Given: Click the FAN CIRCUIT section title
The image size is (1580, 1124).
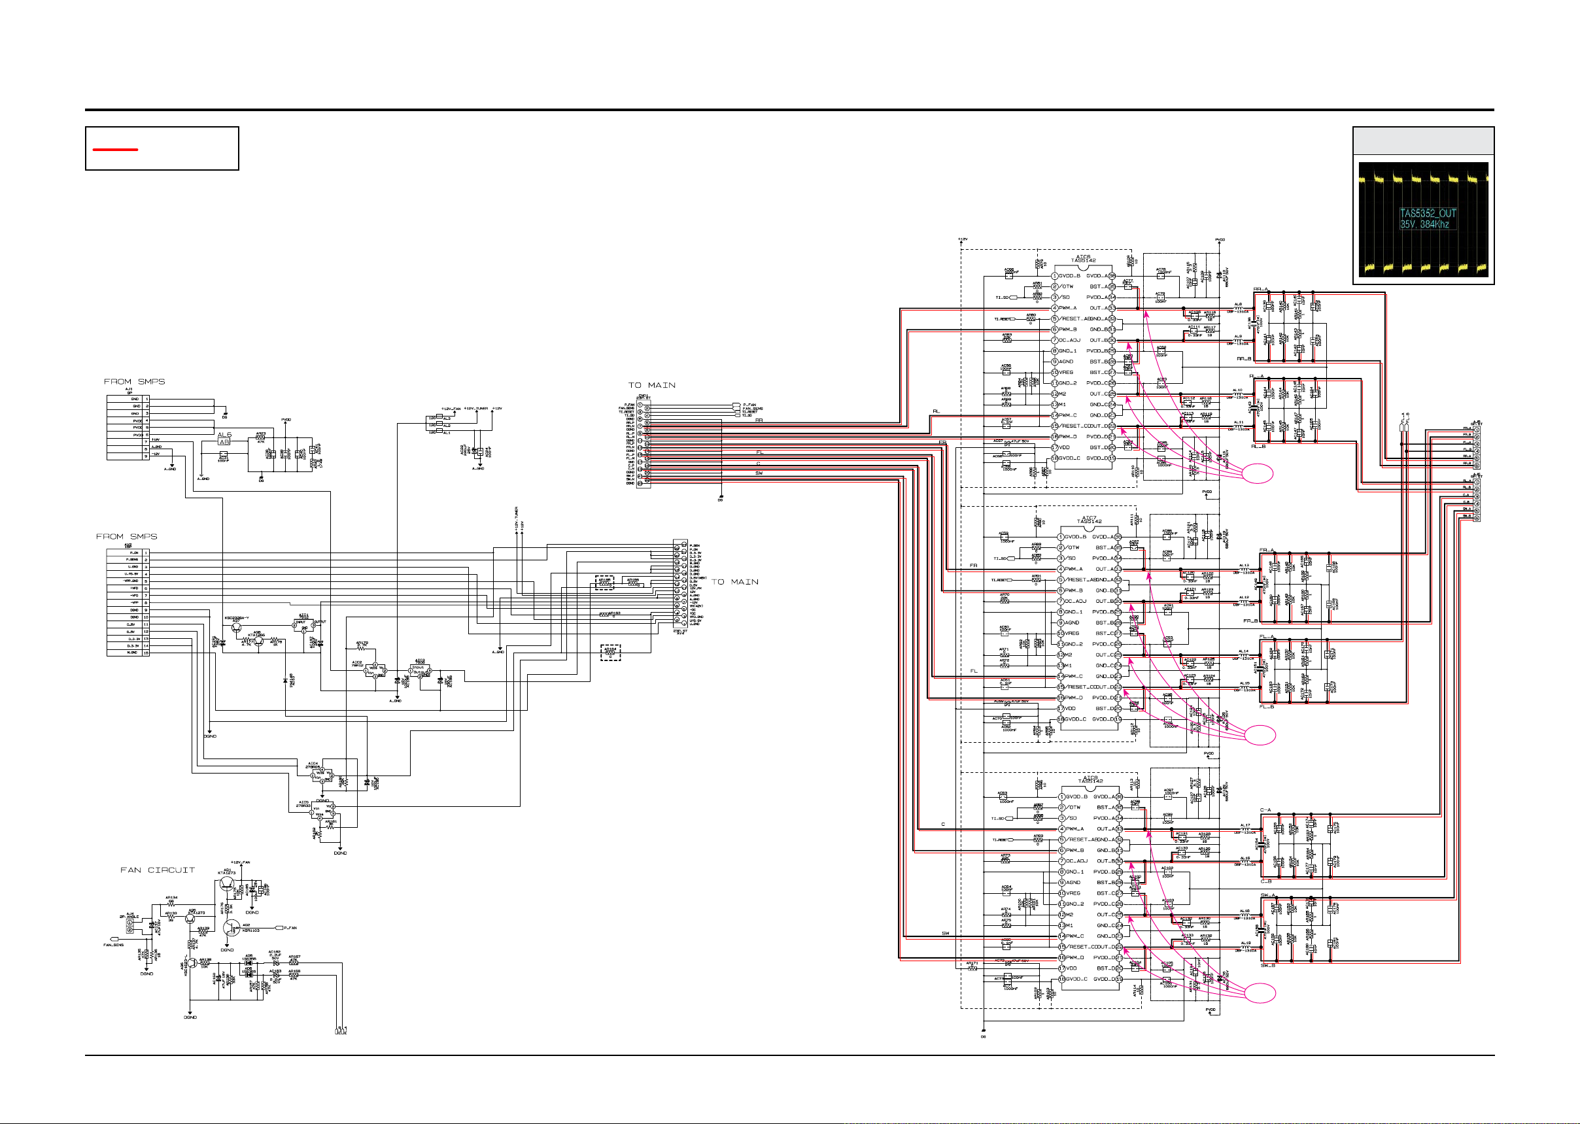Looking at the screenshot, I should click(157, 870).
